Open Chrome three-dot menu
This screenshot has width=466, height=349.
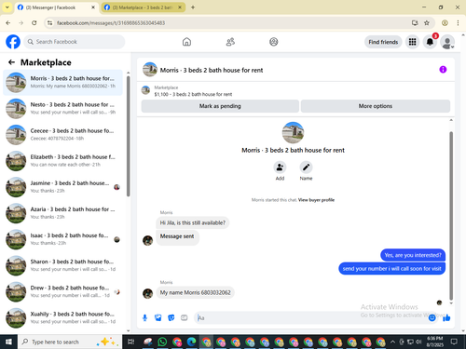458,23
